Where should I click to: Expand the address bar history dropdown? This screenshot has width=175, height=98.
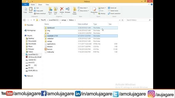120,20
